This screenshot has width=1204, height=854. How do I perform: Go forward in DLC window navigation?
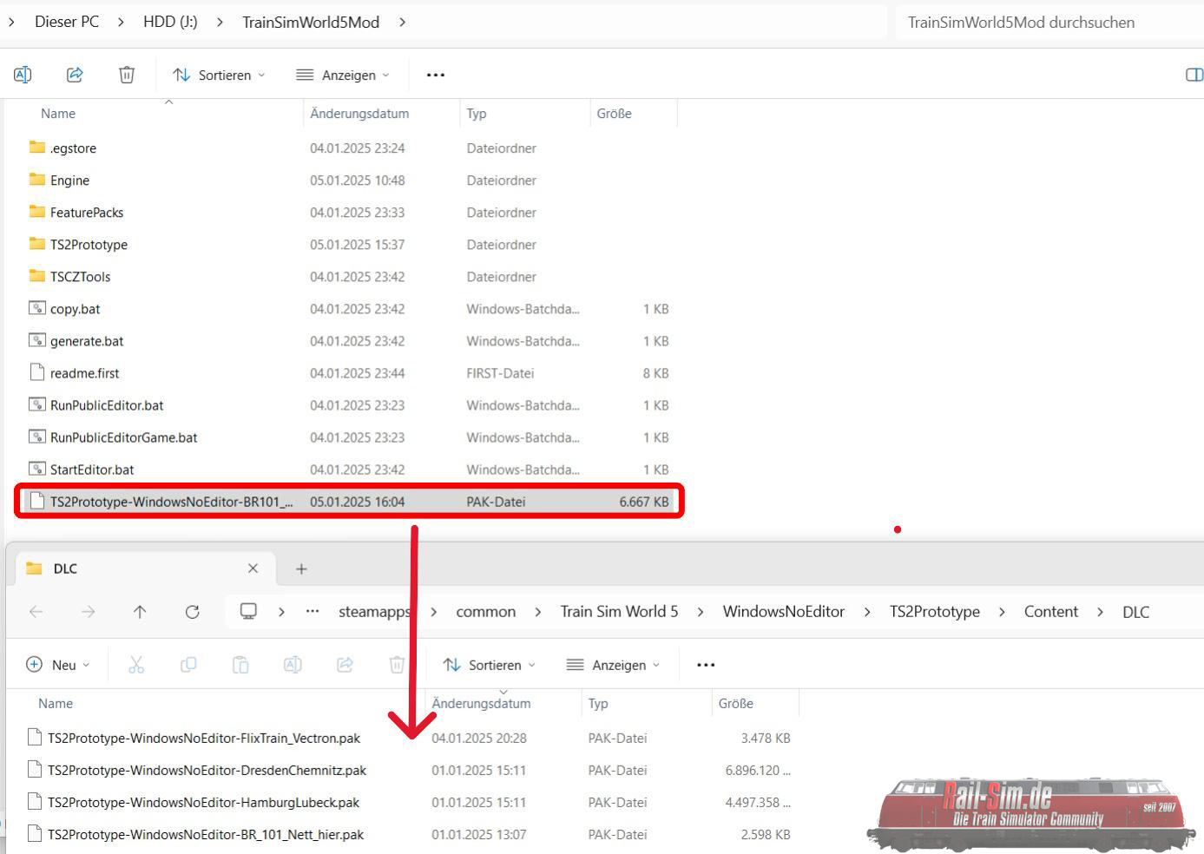coord(88,612)
